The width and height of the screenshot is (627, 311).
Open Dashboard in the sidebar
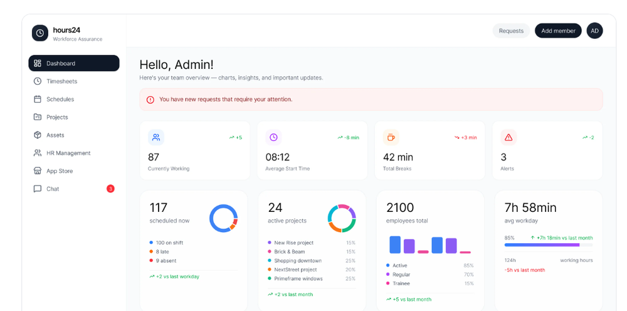[x=74, y=63]
